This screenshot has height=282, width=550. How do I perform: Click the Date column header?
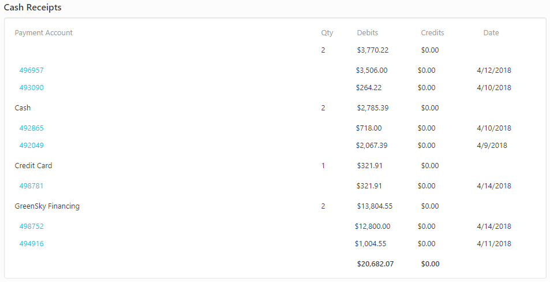pos(491,33)
